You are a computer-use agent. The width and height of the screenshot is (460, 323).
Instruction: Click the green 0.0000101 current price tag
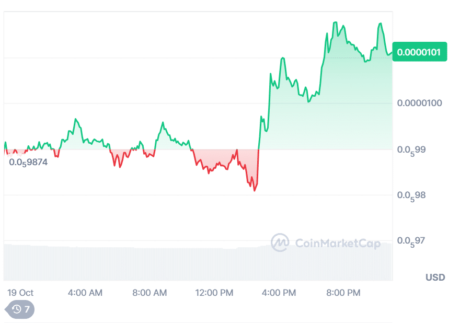419,52
